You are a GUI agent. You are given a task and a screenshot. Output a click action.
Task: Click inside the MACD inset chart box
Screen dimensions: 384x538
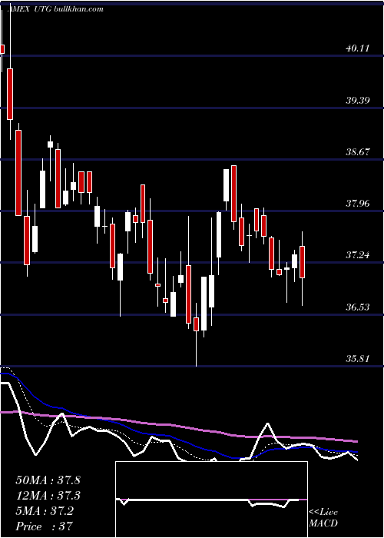[x=211, y=500]
